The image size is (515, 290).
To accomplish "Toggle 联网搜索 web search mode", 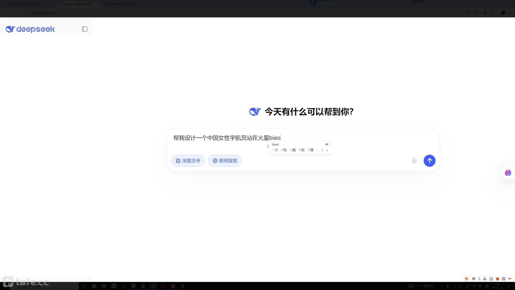I will 225,161.
